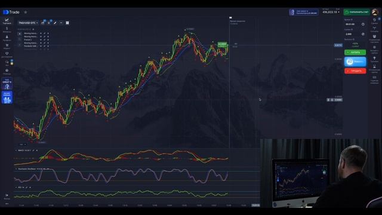Click the round icon beside amount field
The height and width of the screenshot is (215, 382).
pyautogui.click(x=363, y=34)
